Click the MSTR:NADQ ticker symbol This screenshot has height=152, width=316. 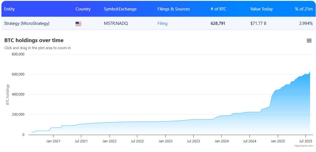116,23
